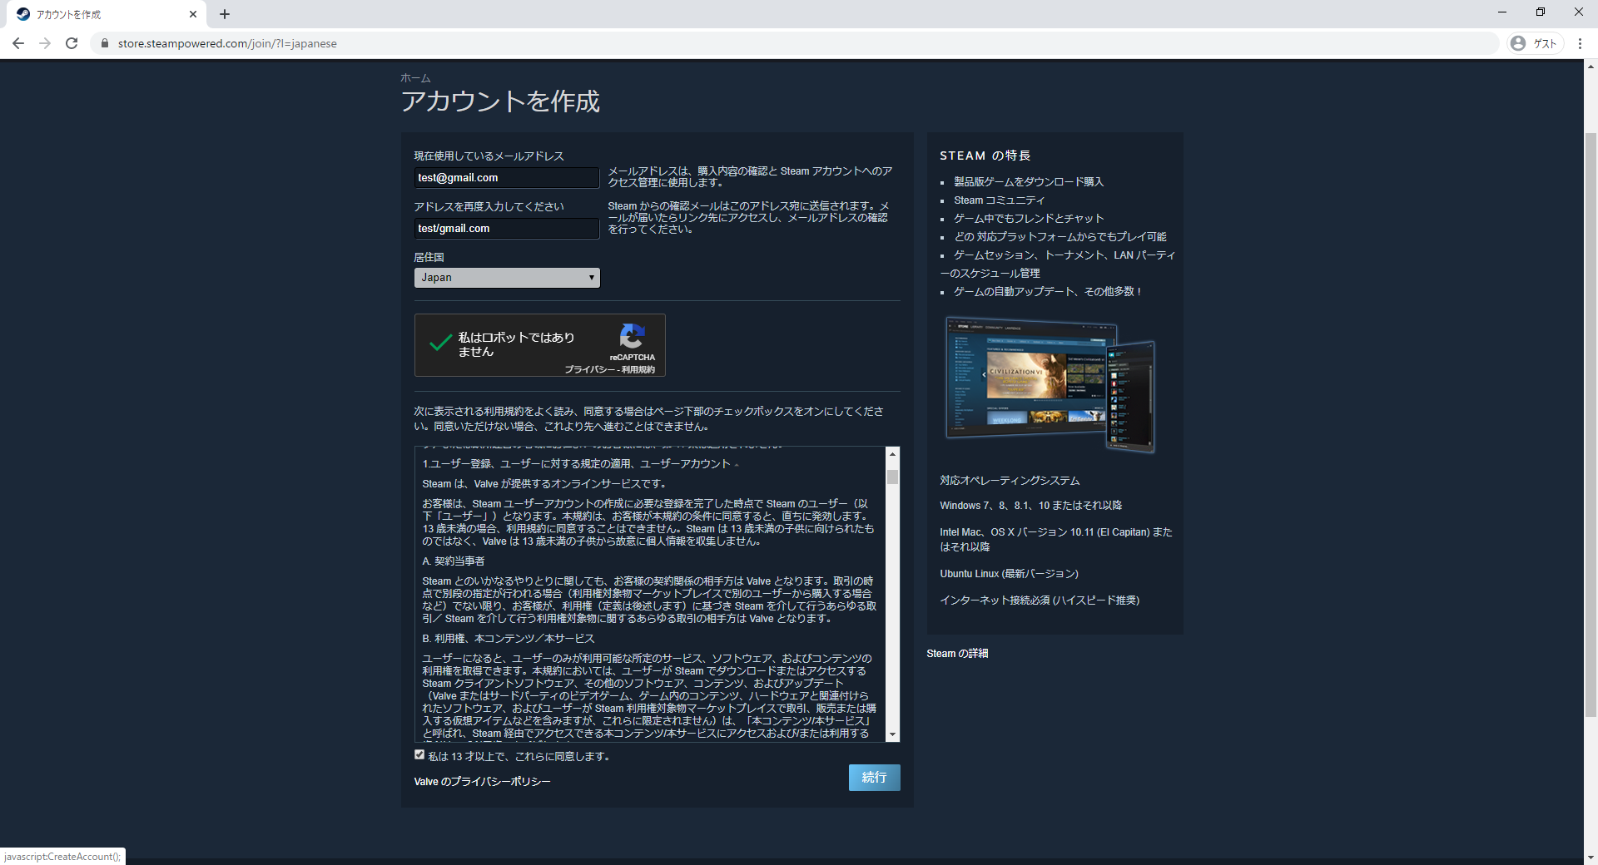The height and width of the screenshot is (865, 1598).
Task: Click the browser forward arrow
Action: point(45,43)
